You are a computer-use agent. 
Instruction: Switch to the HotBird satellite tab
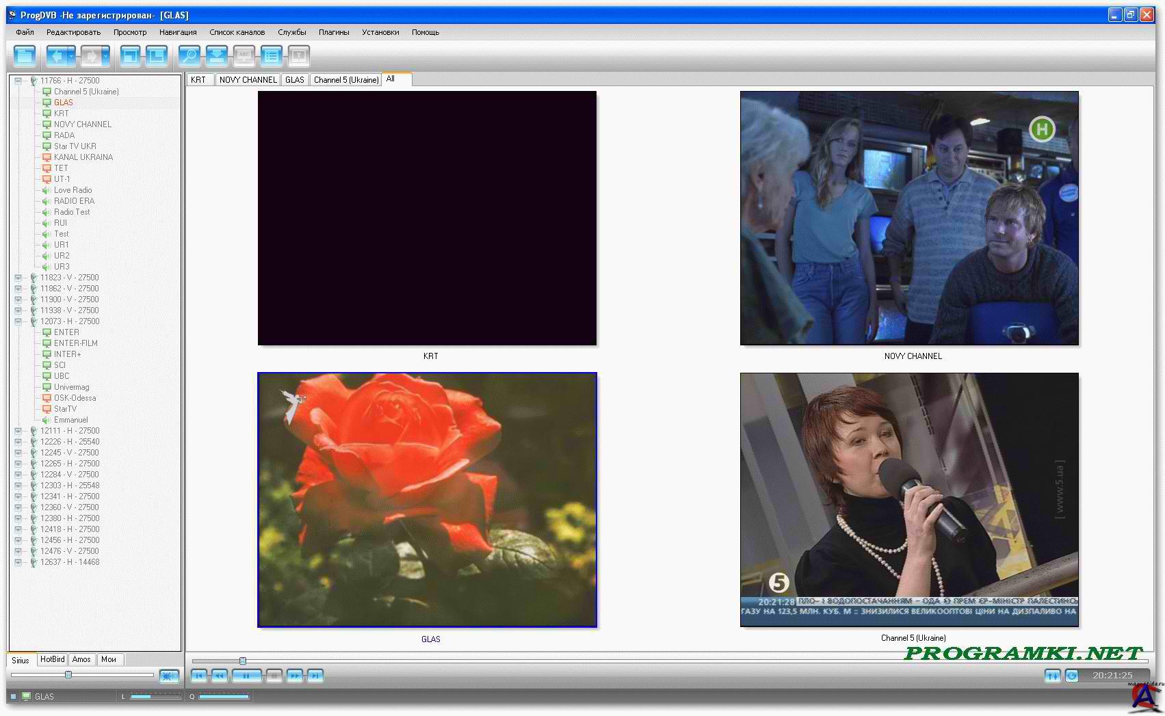click(52, 659)
